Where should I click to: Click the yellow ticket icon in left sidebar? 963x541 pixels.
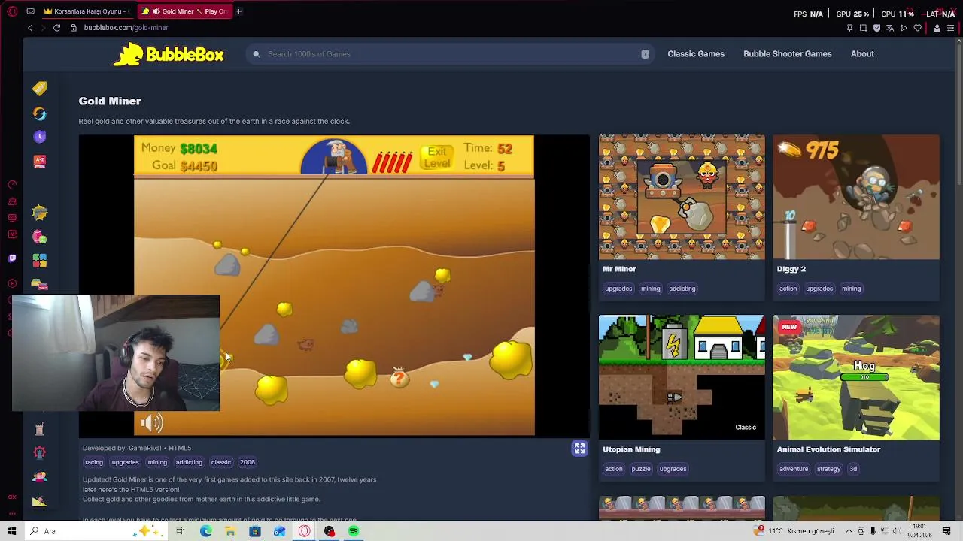coord(40,89)
